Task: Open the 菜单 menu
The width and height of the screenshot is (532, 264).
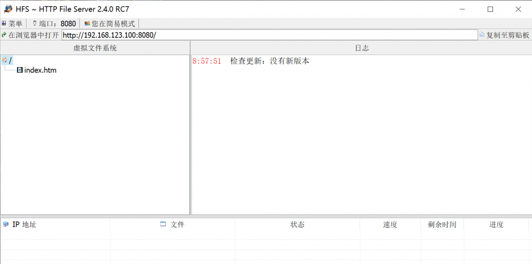Action: [12, 24]
